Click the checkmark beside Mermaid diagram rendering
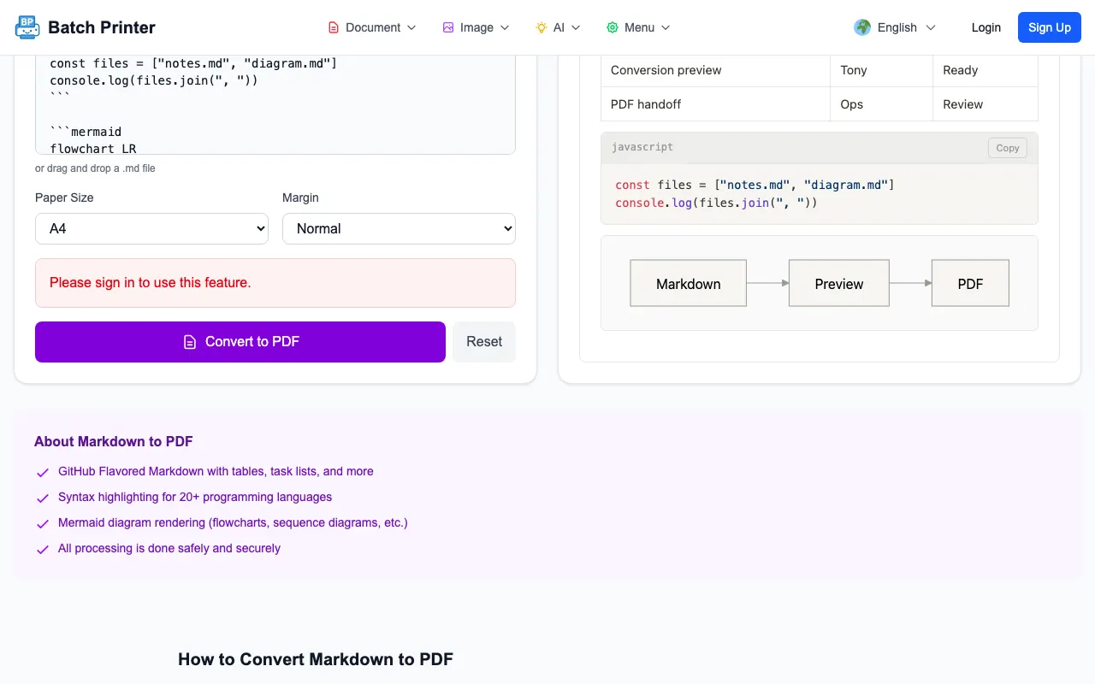The height and width of the screenshot is (684, 1095). point(43,523)
